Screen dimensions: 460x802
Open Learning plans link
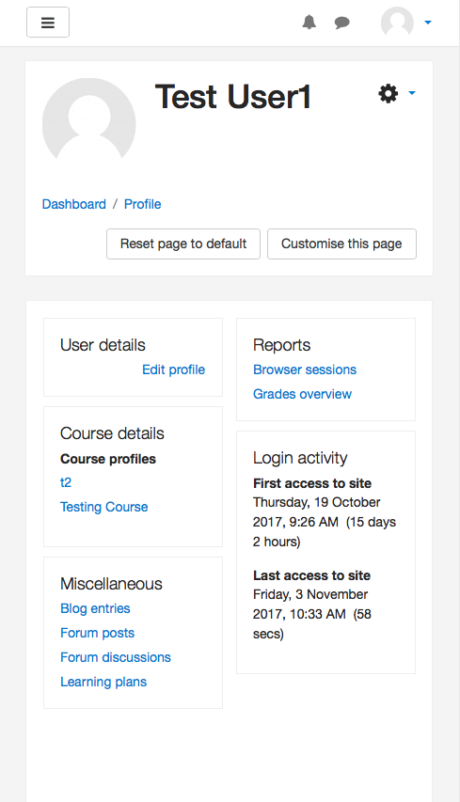(x=103, y=682)
